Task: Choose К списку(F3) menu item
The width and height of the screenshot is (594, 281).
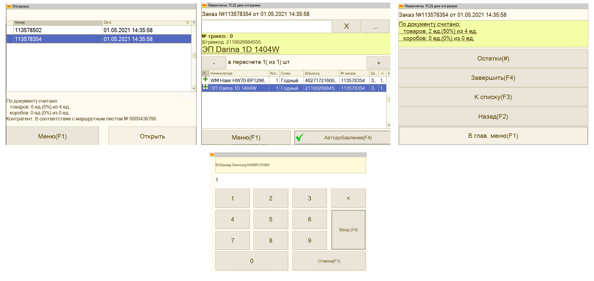Action: [x=493, y=97]
